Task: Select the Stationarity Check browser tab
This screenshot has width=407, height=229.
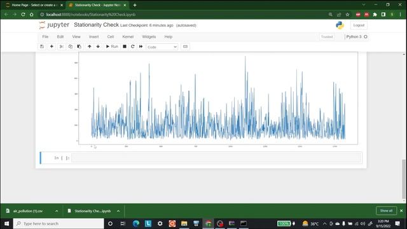Action: click(97, 5)
